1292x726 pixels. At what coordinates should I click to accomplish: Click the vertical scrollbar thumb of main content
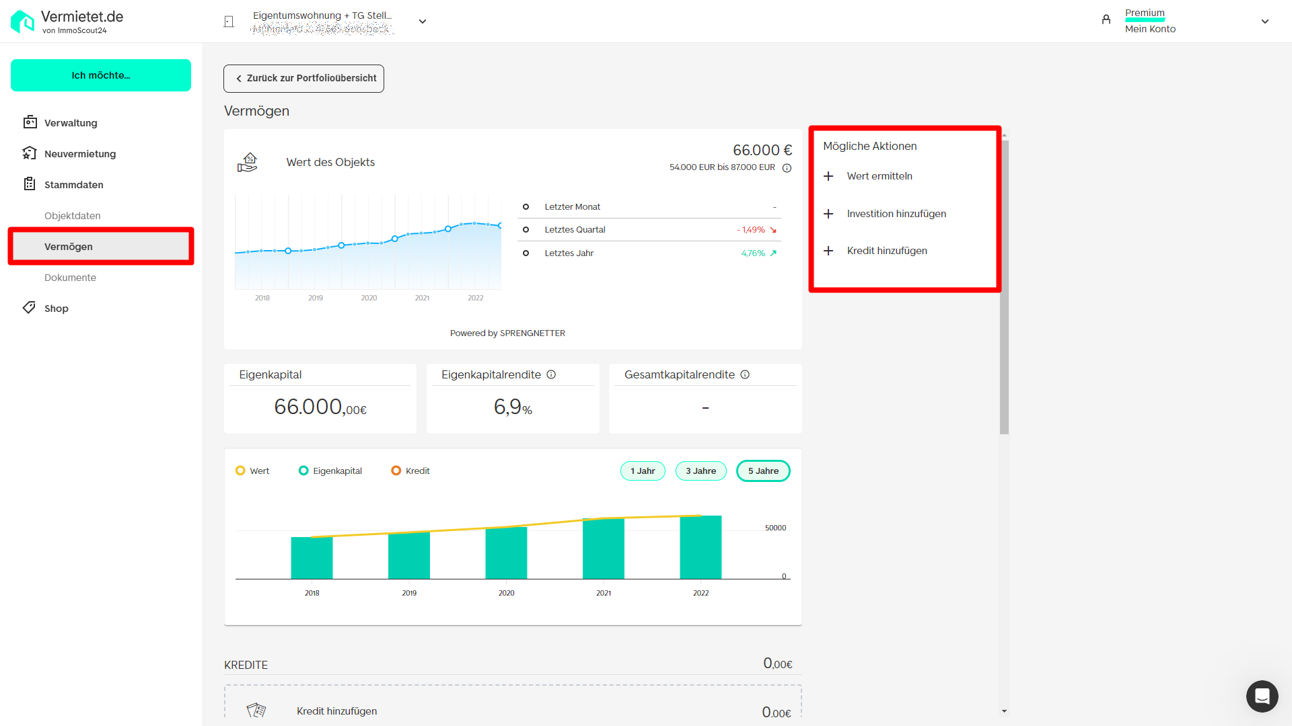[x=1004, y=286]
